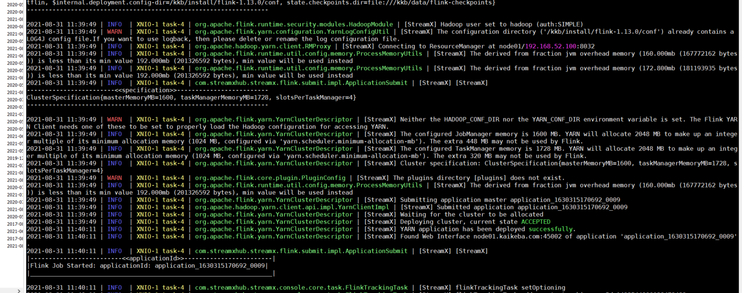Image resolution: width=742 pixels, height=293 pixels.
Task: Click the org.apache.hadoop.yarn.client.RMProxy logger name
Action: [x=263, y=46]
